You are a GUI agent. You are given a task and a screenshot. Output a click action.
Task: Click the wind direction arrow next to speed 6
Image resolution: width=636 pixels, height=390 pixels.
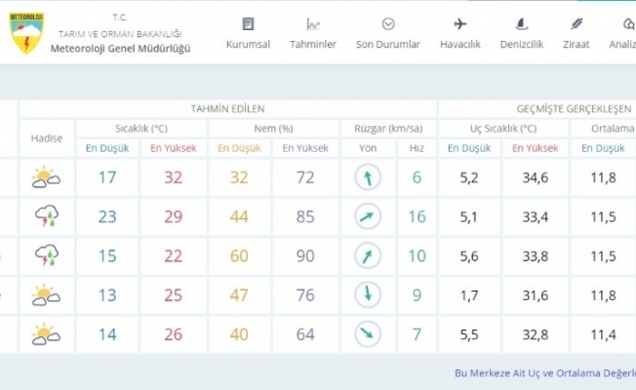click(x=367, y=177)
